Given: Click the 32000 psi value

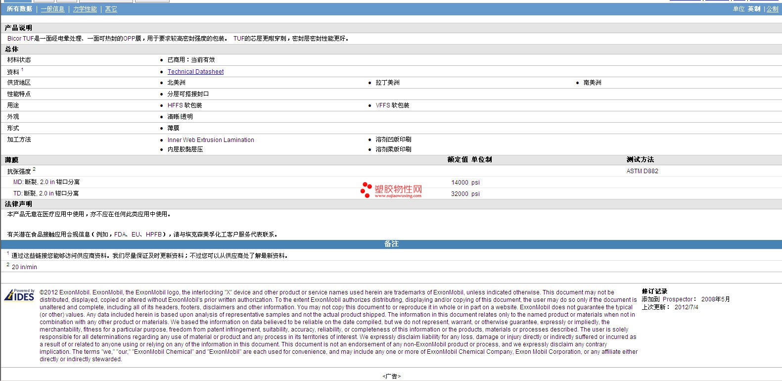Looking at the screenshot, I should 465,194.
